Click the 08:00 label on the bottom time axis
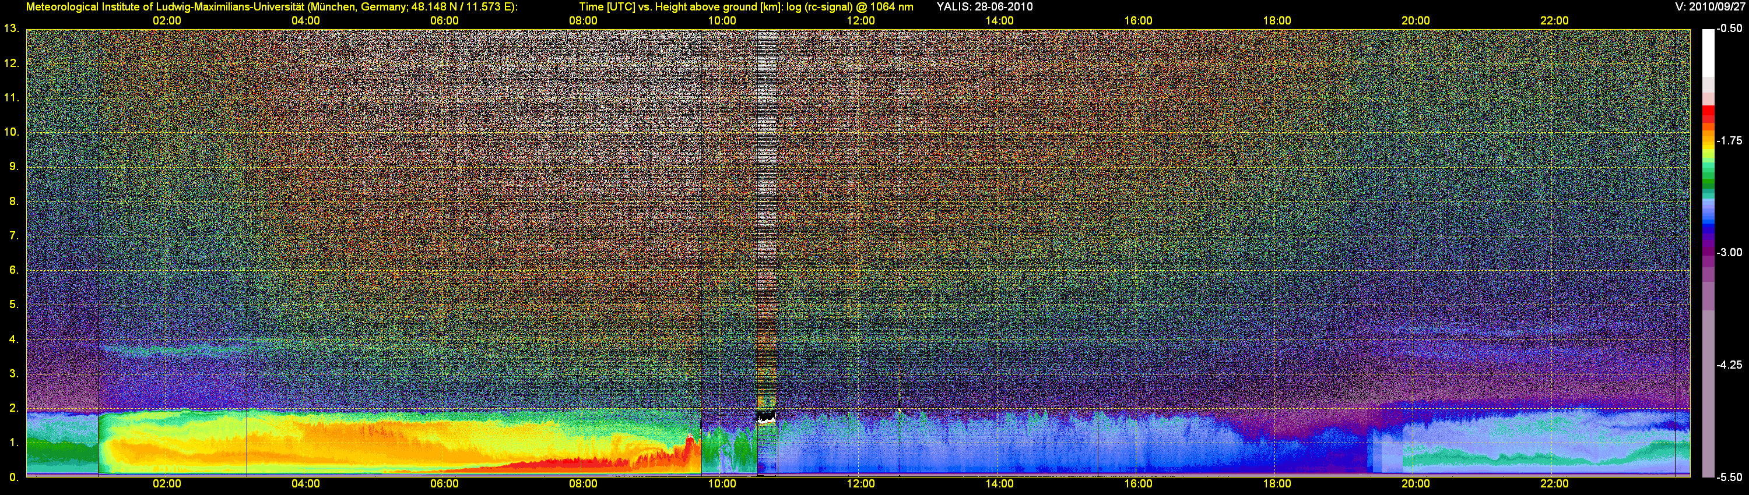 tap(583, 483)
